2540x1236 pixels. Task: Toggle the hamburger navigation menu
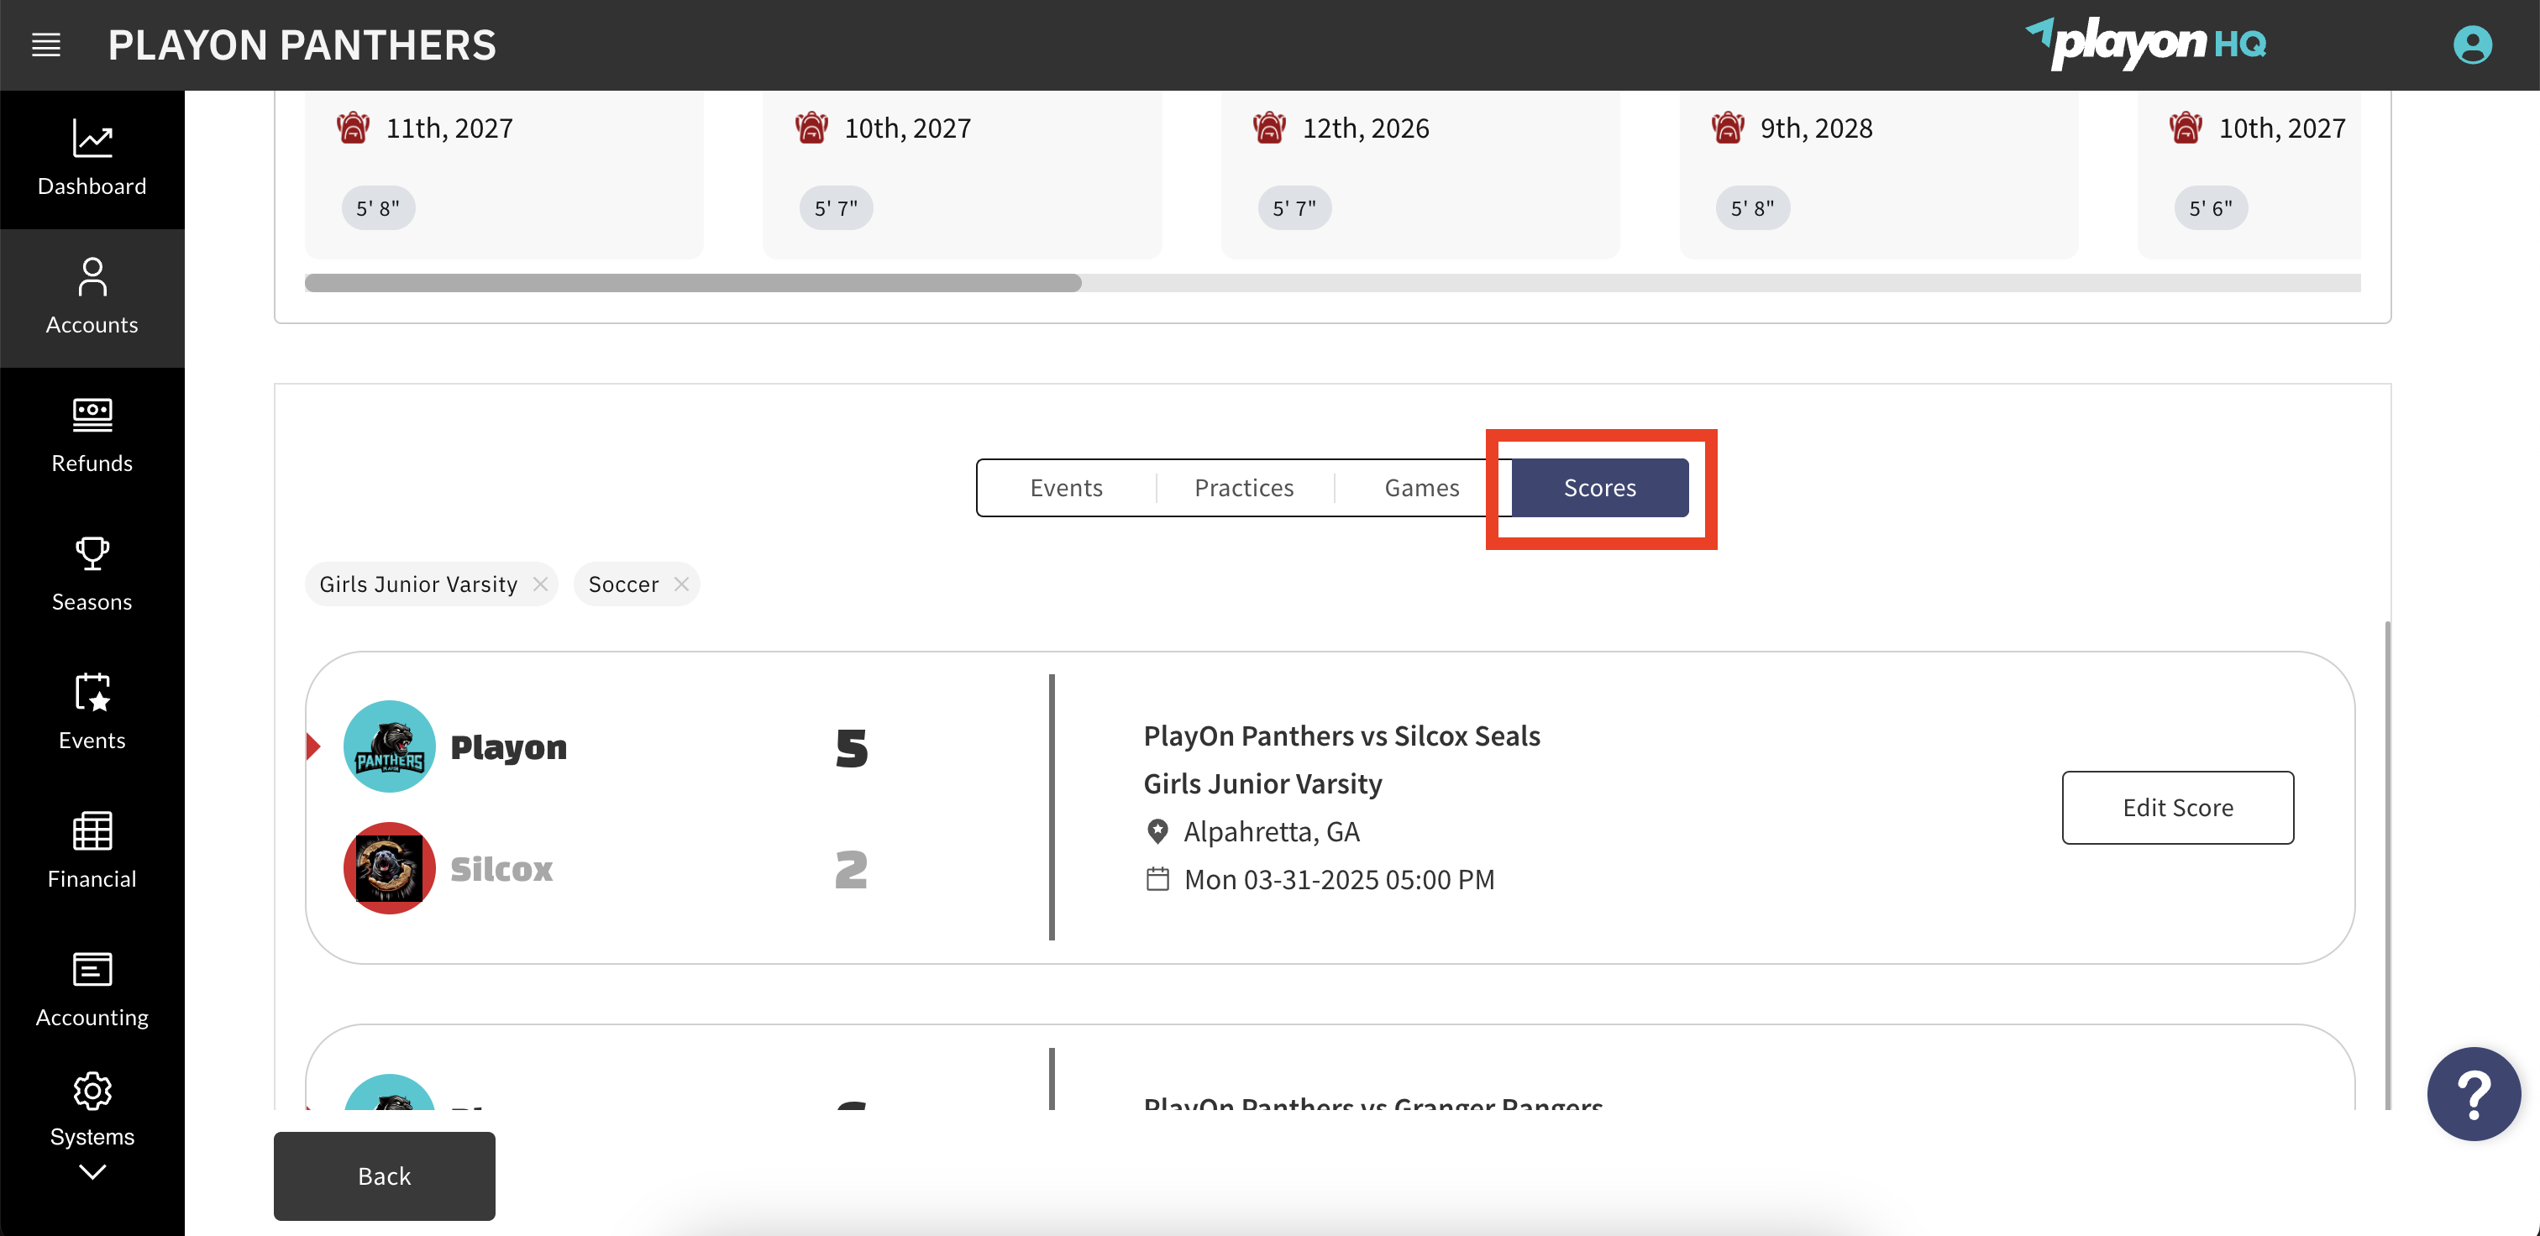[x=45, y=44]
